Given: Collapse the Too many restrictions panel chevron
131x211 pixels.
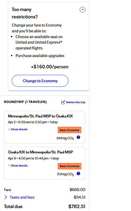Looking at the screenshot, I should pyautogui.click(x=83, y=10).
